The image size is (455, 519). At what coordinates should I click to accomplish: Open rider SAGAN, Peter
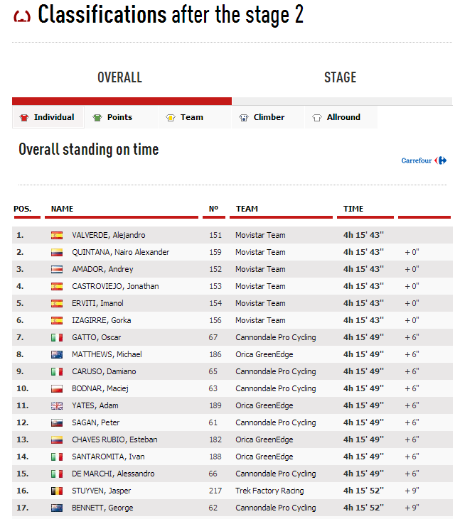tap(95, 422)
